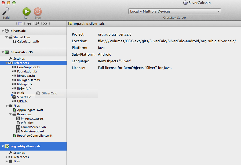Click the blue square view mode icon
This screenshot has height=165, width=241.
(x=20, y=23)
